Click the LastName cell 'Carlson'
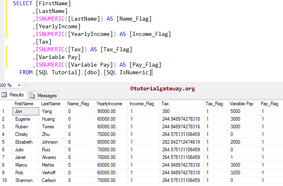The image size is (283, 186). 52,180
